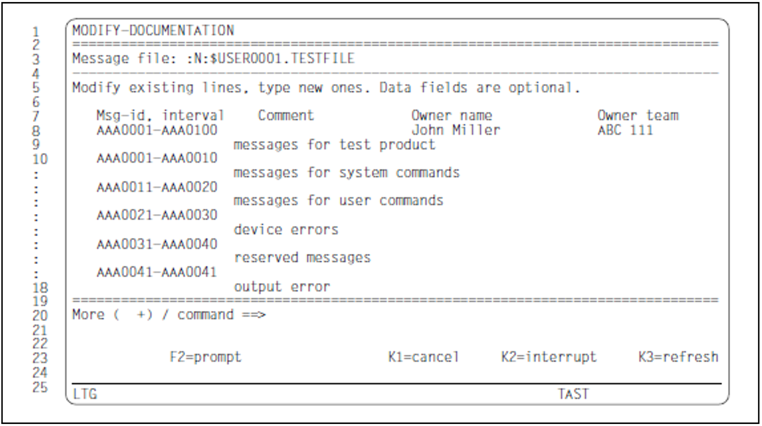Edit the 'reserved messages' comment text
Screen dimensions: 762x426
302,258
